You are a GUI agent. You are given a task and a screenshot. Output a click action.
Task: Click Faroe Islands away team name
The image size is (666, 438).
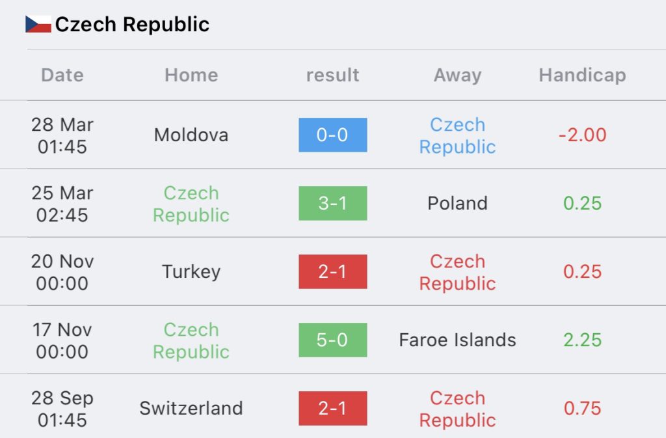457,340
